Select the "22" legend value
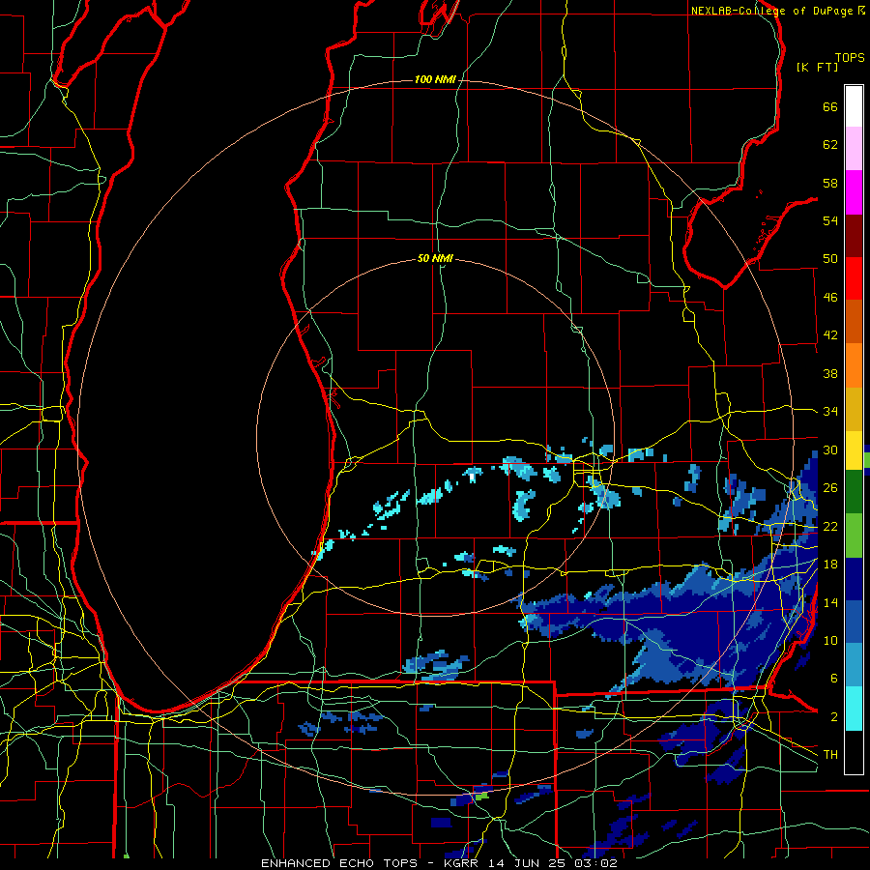The image size is (870, 870). (830, 526)
